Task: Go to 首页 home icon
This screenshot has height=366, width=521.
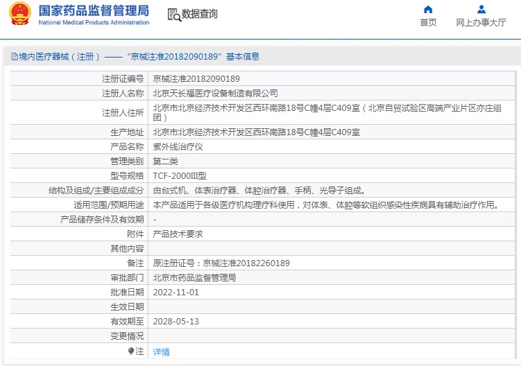Action: (428, 9)
